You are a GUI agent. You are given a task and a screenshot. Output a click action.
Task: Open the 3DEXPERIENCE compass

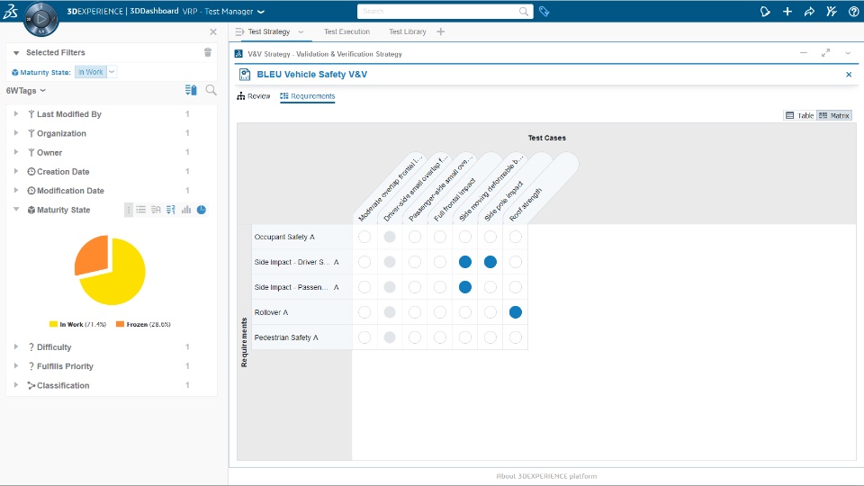coord(40,18)
